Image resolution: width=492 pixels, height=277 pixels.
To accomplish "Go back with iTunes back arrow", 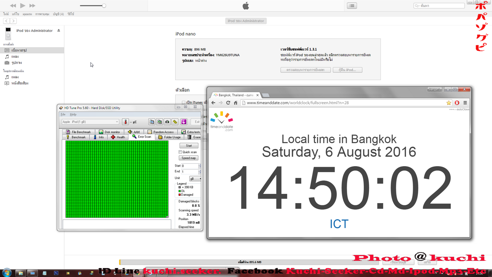I will coord(6,21).
